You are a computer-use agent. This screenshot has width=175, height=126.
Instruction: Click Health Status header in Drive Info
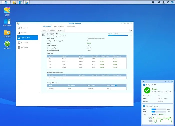tap(117, 56)
